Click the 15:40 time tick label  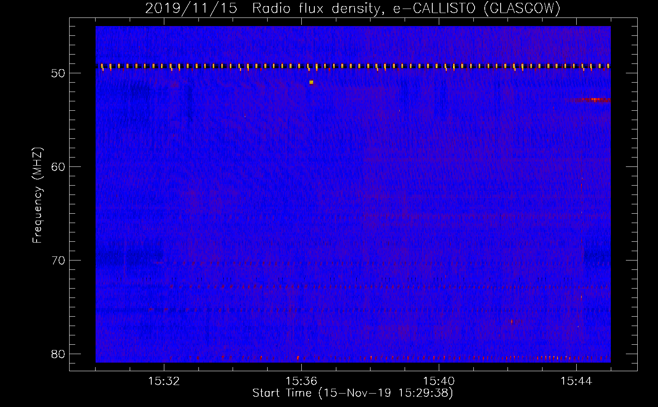pyautogui.click(x=439, y=381)
